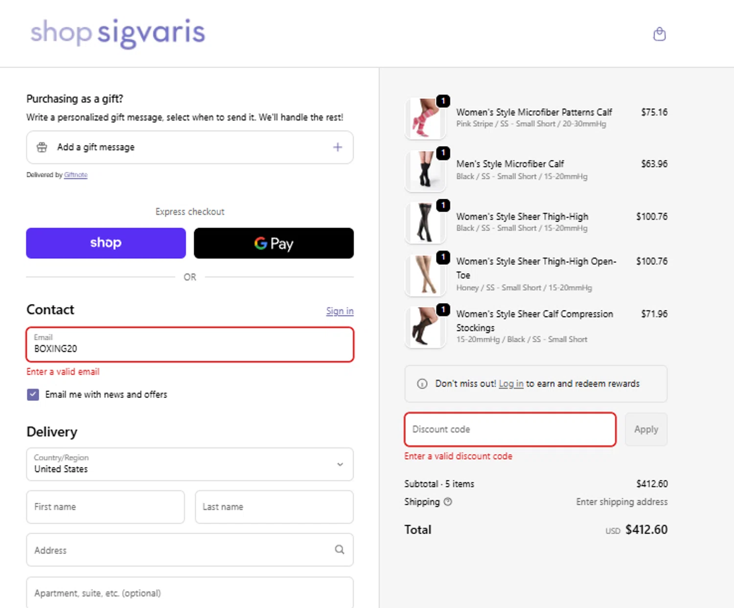Focus the Apartment, suite field
Viewport: 734px width, 608px height.
point(190,592)
